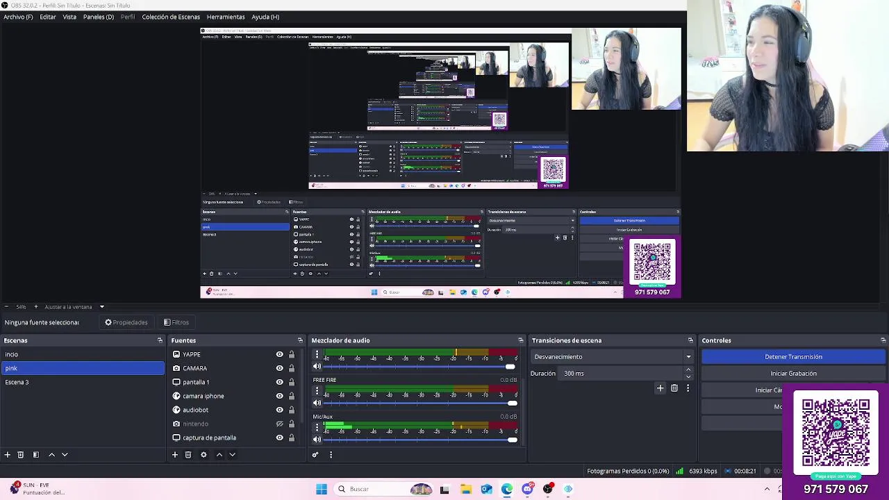Mute the FREE FIRE audio speaker icon
Image resolution: width=889 pixels, height=500 pixels.
pyautogui.click(x=317, y=403)
